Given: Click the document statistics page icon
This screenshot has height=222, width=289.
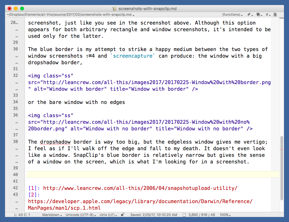Looking at the screenshot, I should tap(184, 215).
